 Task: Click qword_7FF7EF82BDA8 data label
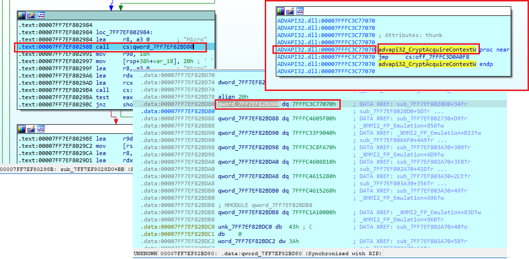[x=248, y=176]
